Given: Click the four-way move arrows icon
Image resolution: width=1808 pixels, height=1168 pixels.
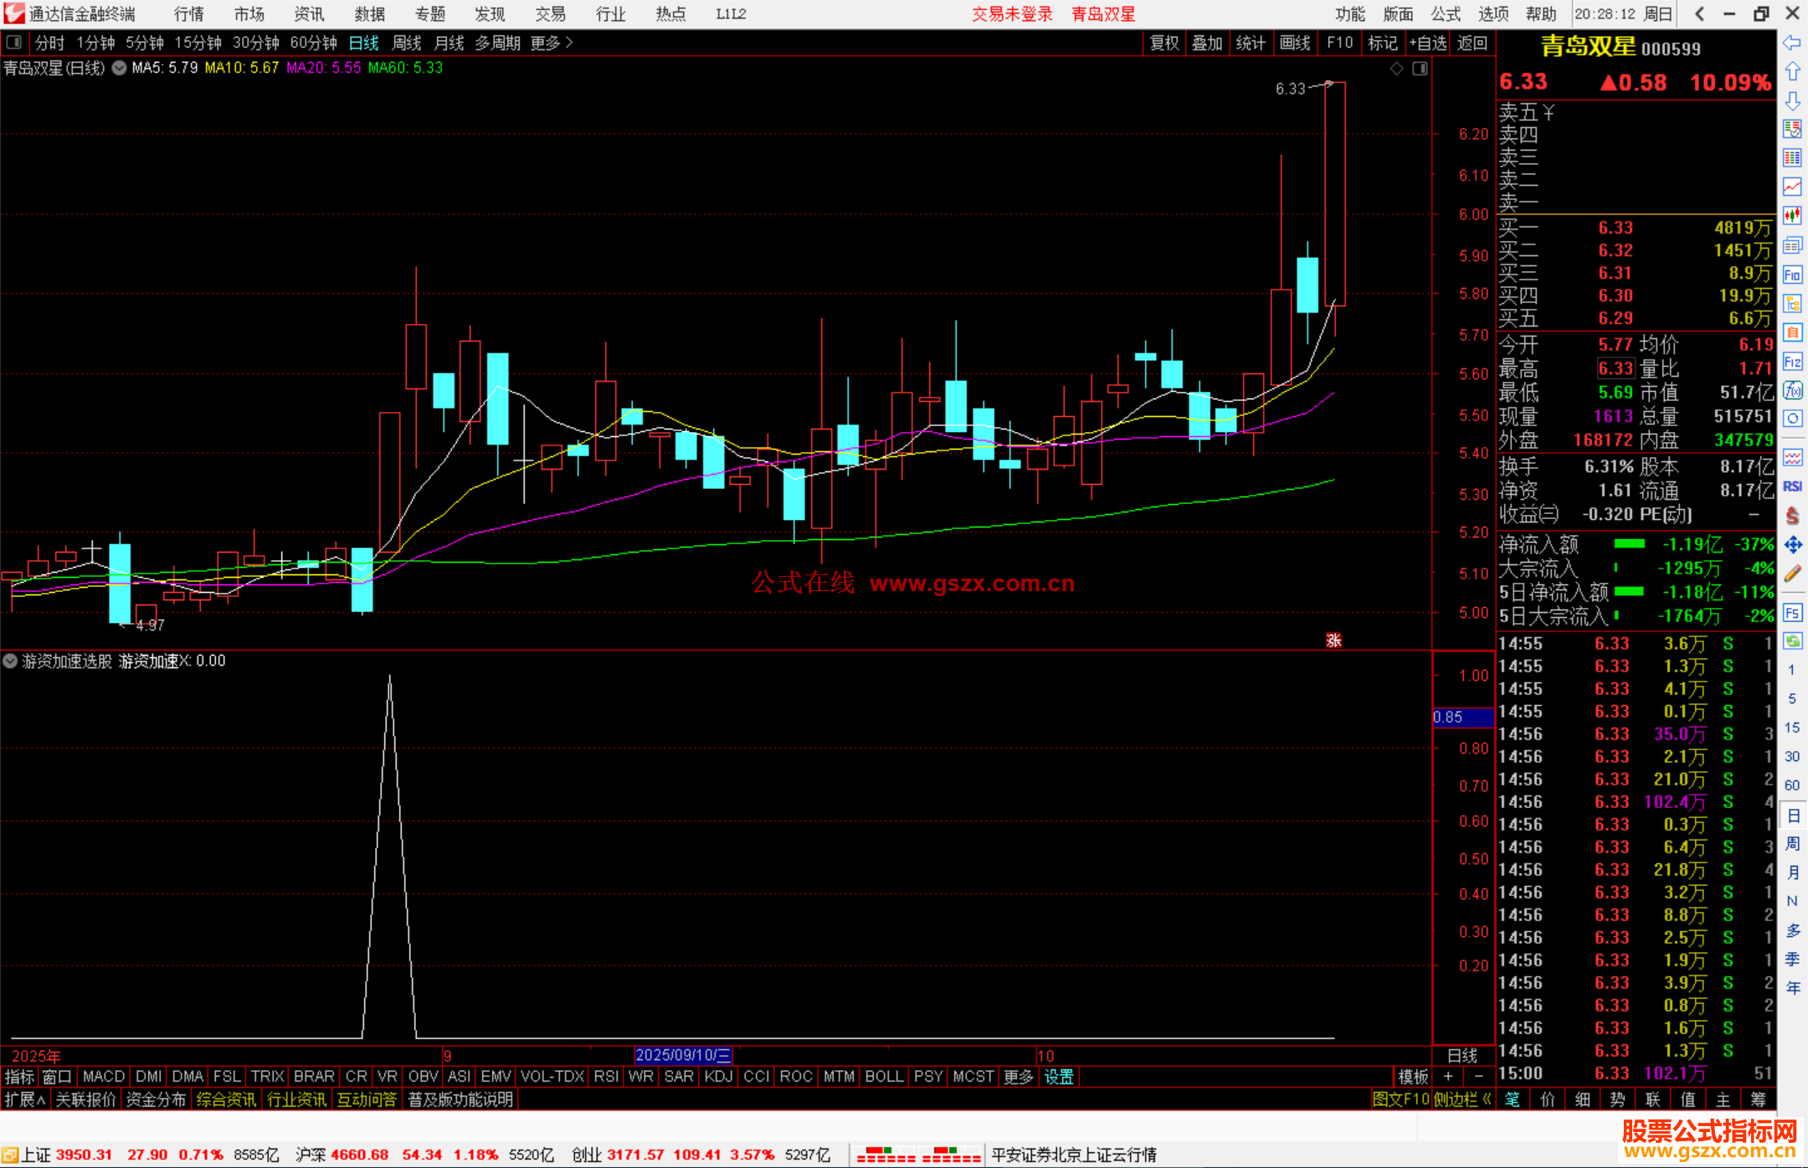Looking at the screenshot, I should [1792, 545].
